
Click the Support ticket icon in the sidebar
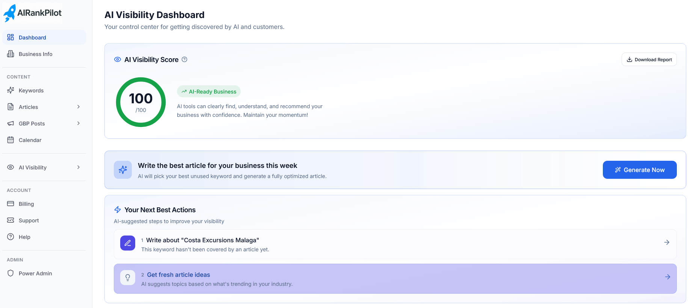pyautogui.click(x=11, y=220)
